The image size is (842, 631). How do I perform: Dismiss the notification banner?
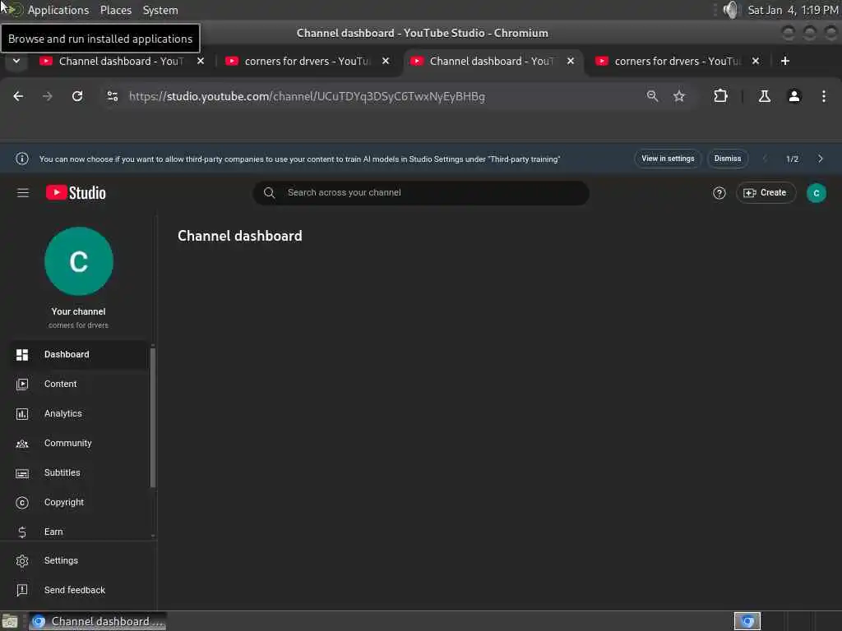[728, 159]
